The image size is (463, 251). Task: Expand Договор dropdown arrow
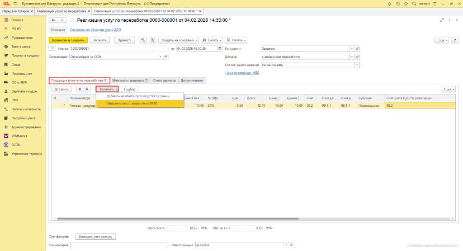(352, 57)
